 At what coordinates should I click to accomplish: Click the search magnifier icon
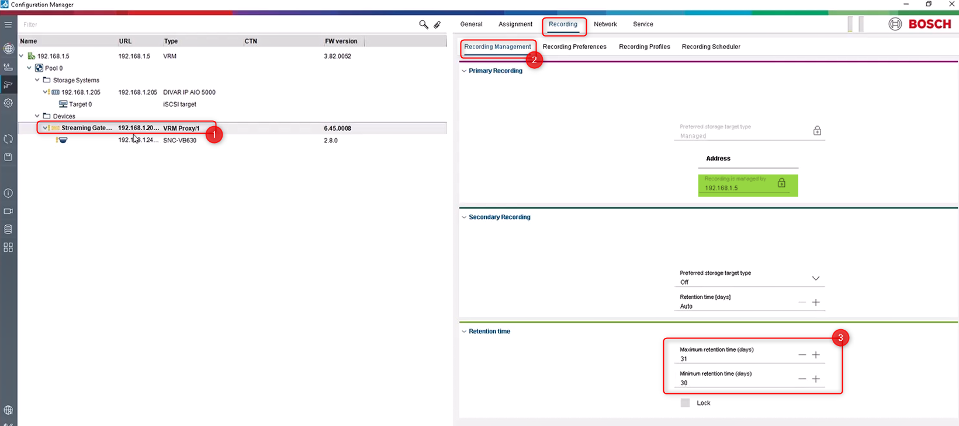(x=424, y=25)
